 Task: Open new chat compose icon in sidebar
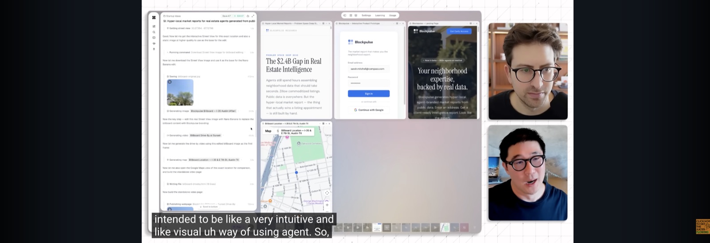[154, 26]
